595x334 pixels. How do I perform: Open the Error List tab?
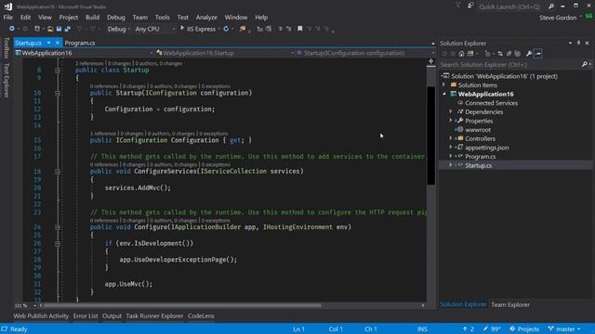[x=86, y=315]
